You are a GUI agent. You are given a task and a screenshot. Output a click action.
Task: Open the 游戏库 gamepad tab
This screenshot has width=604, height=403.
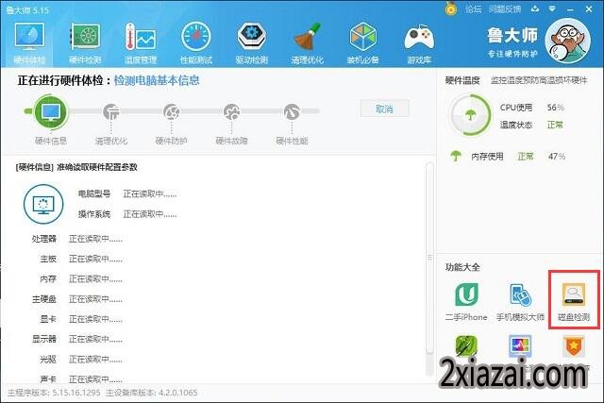point(419,42)
